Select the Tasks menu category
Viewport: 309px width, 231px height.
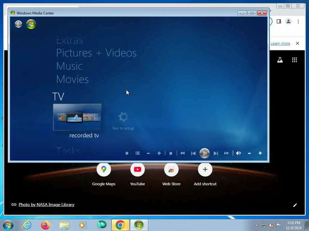click(x=68, y=151)
